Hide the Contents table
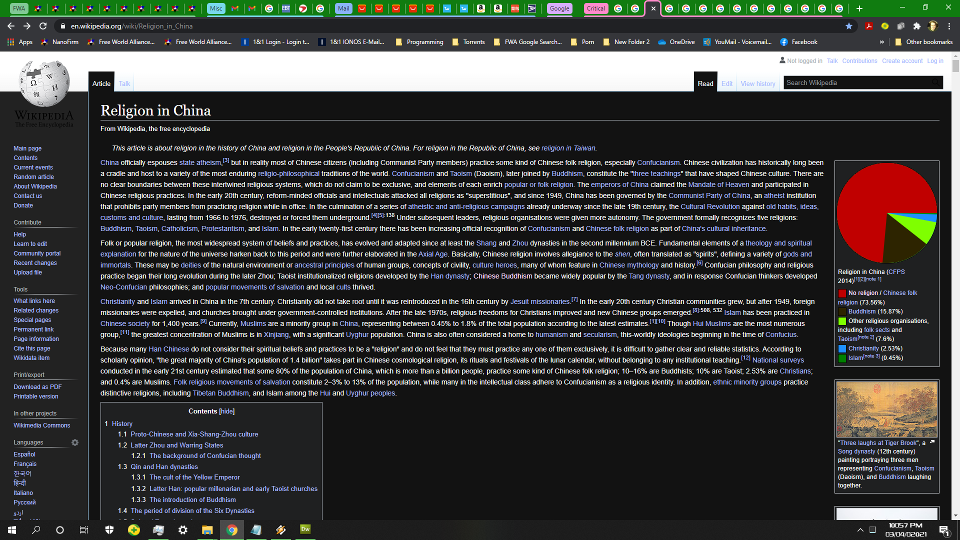This screenshot has width=960, height=540. coord(226,411)
